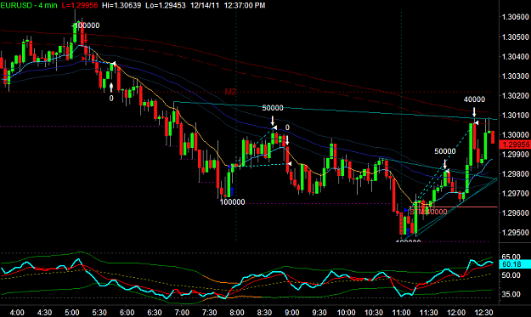Click the 5:30 time axis label

(x=99, y=312)
